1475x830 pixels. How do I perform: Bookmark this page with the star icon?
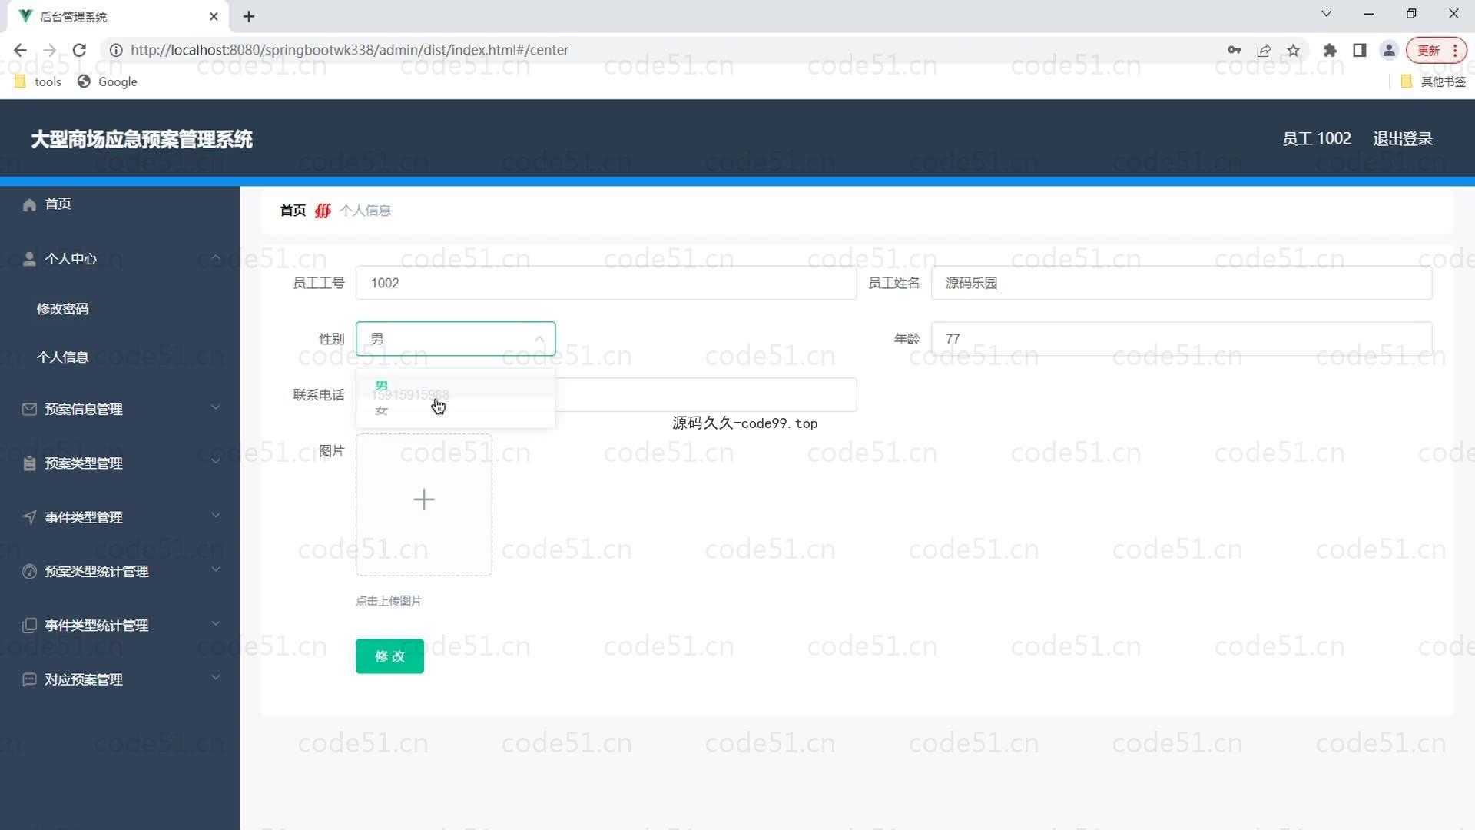(x=1294, y=50)
